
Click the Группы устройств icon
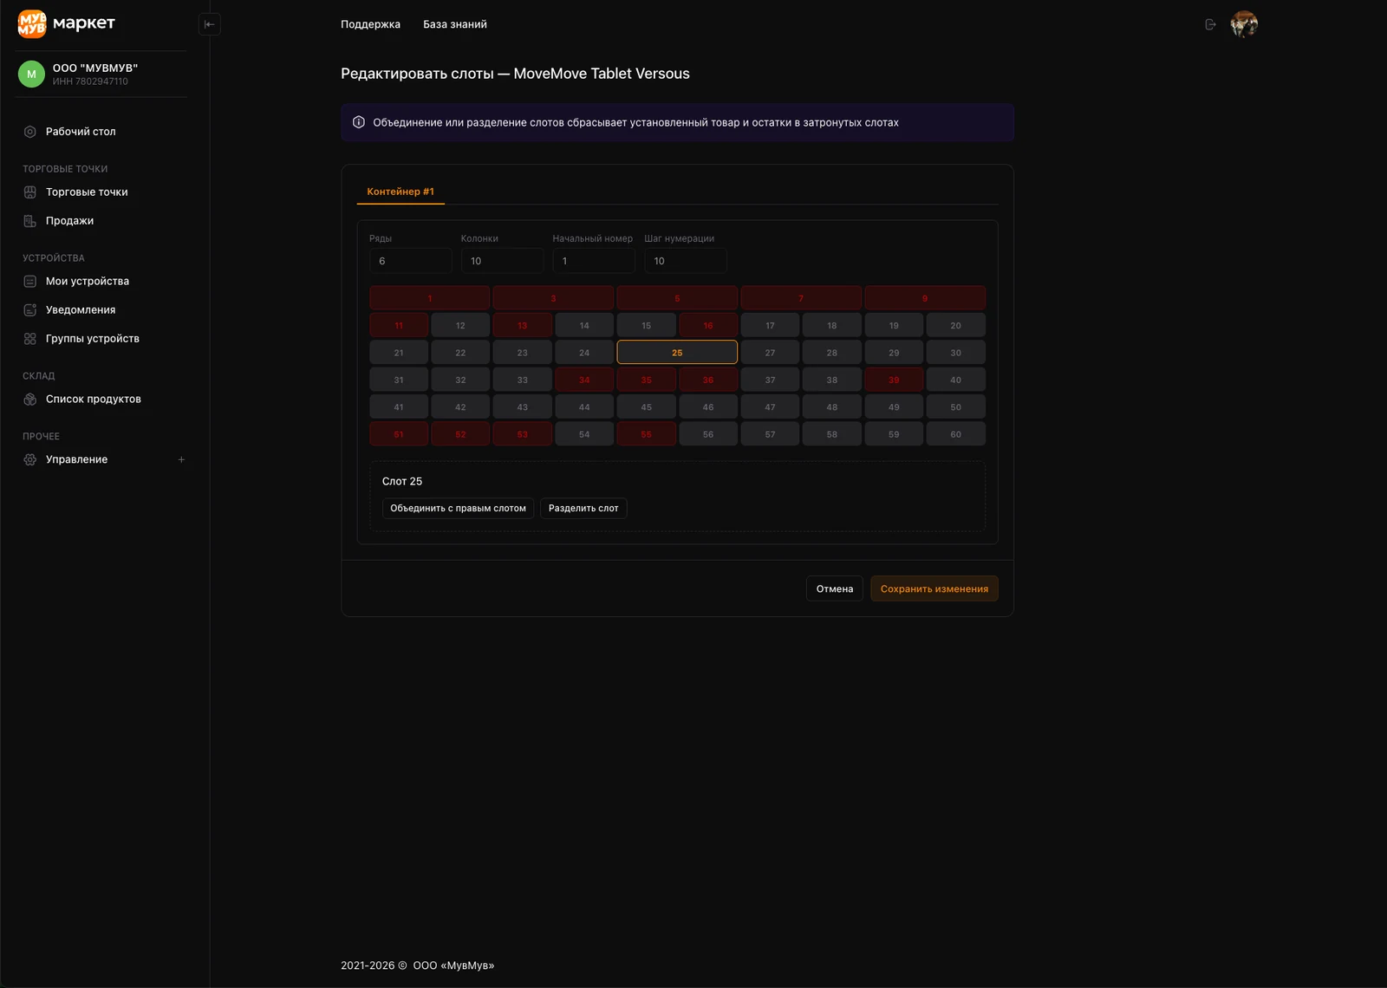(30, 339)
